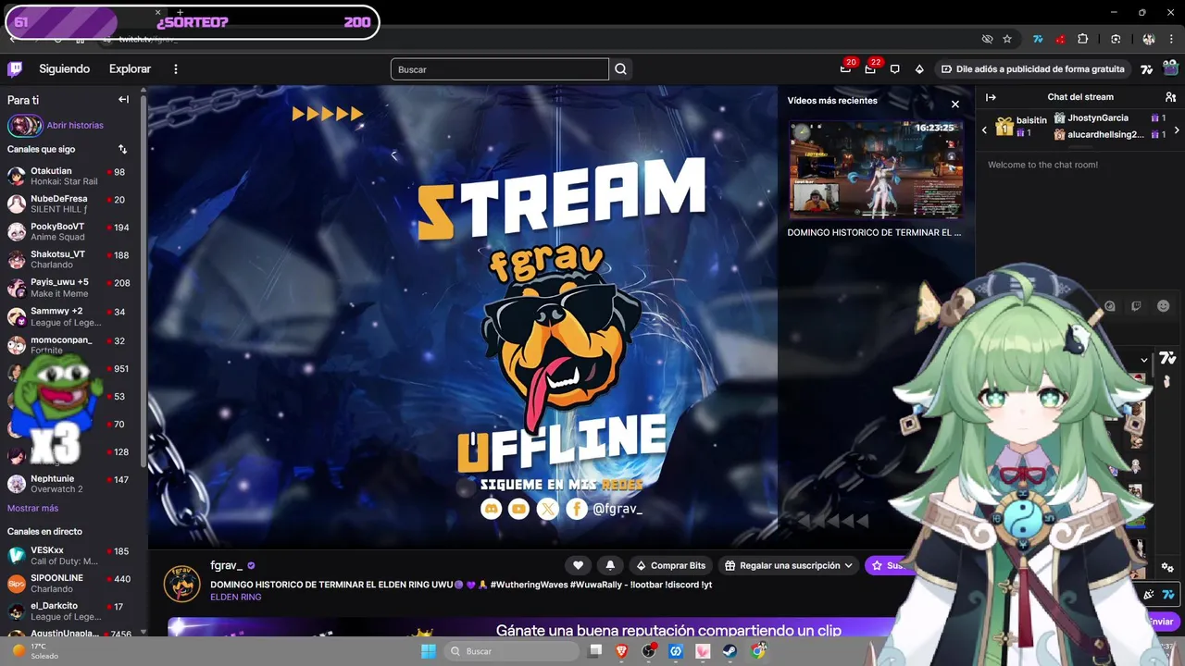
Task: Click the Windows taskbar Buscar box
Action: coord(512,651)
